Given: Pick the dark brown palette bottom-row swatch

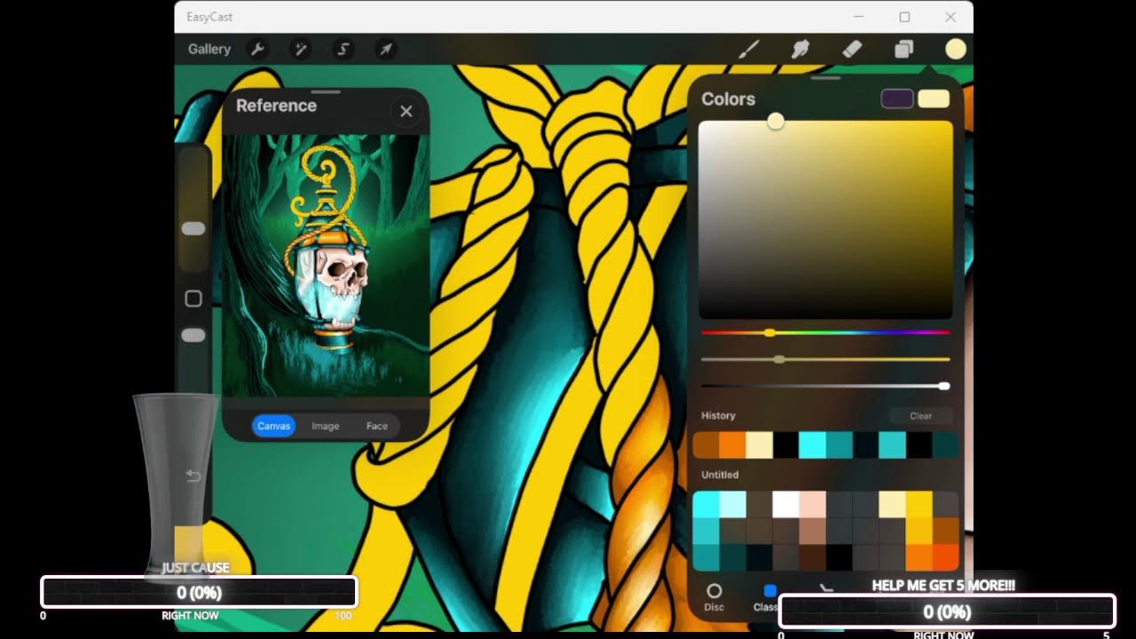Looking at the screenshot, I should (812, 558).
